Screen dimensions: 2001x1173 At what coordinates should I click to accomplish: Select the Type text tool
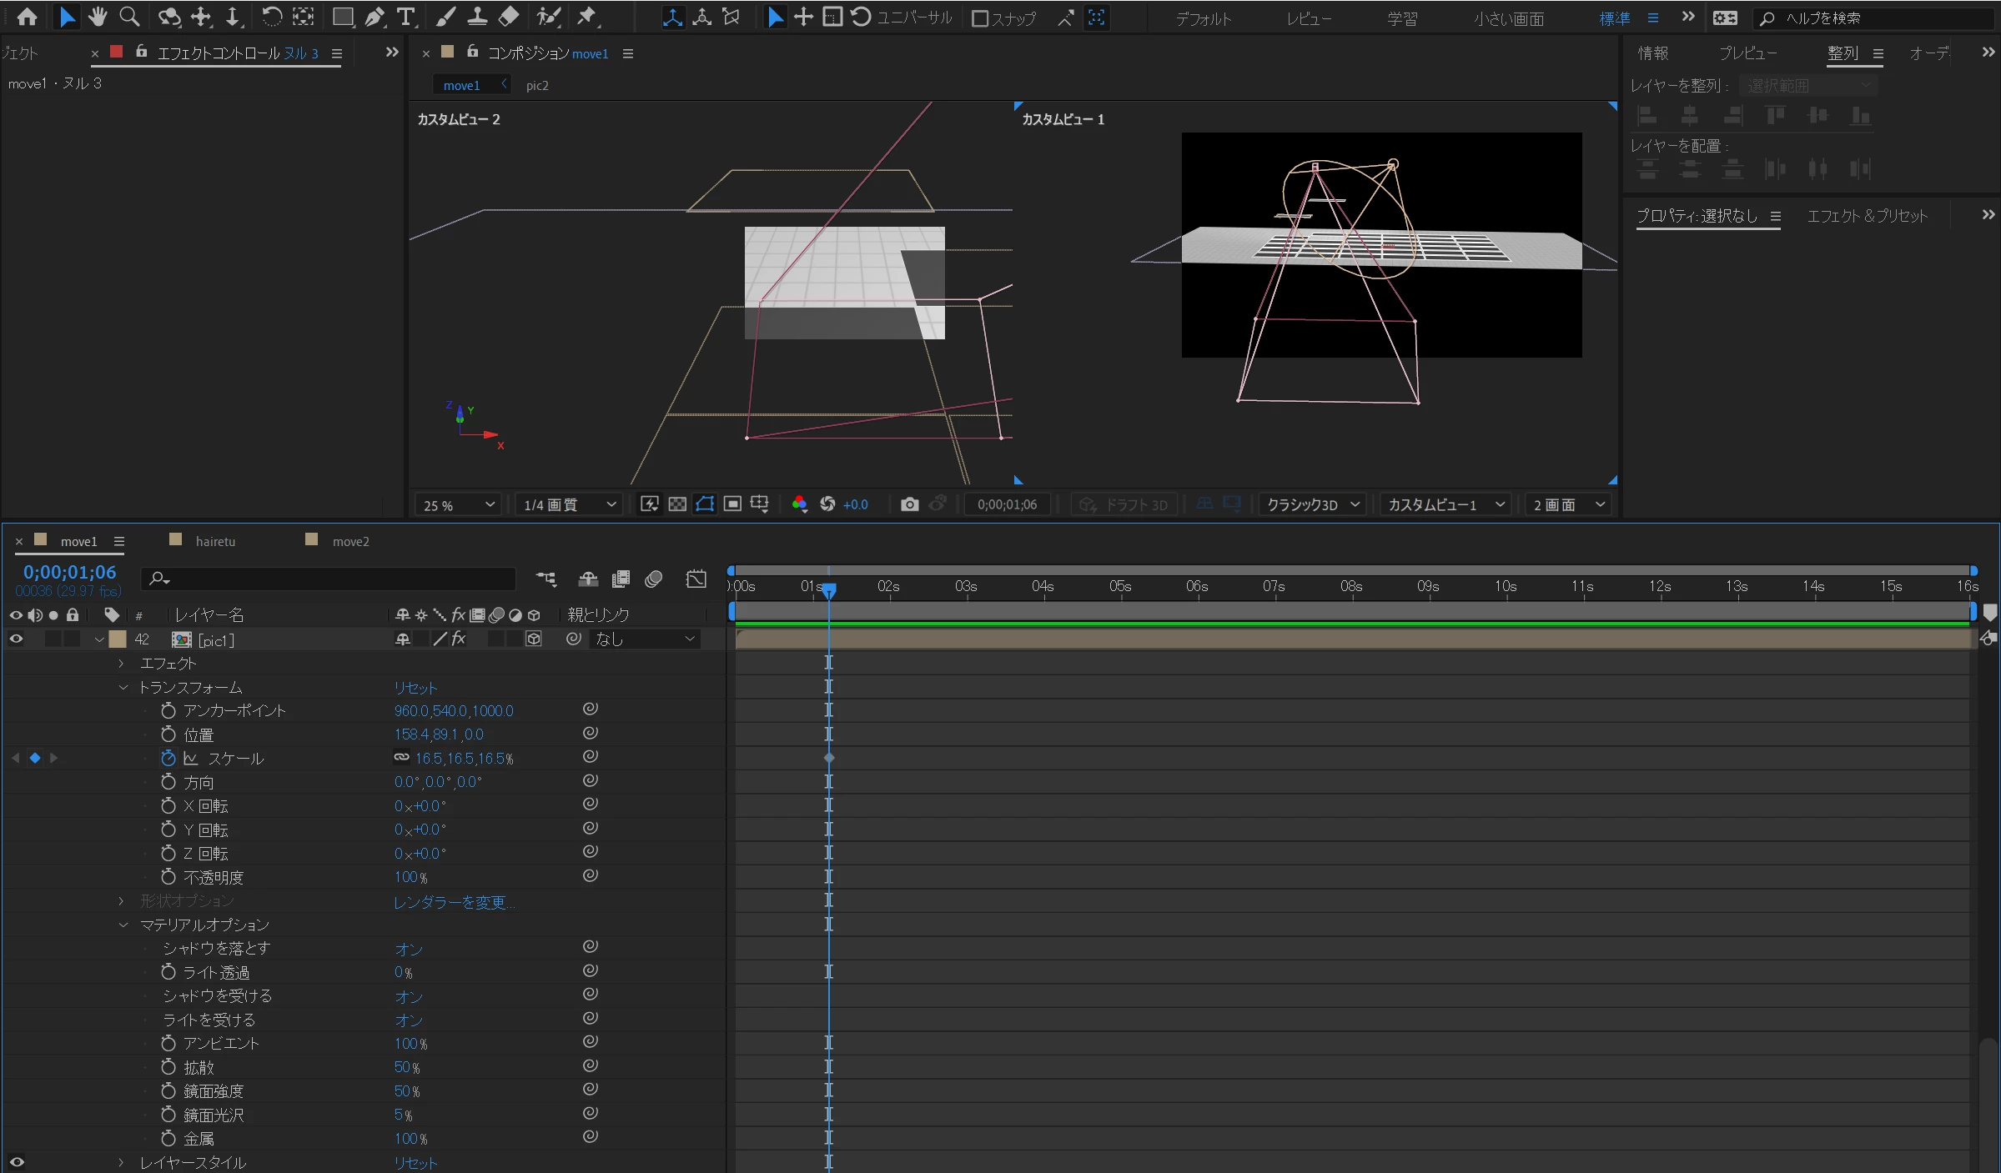405,17
